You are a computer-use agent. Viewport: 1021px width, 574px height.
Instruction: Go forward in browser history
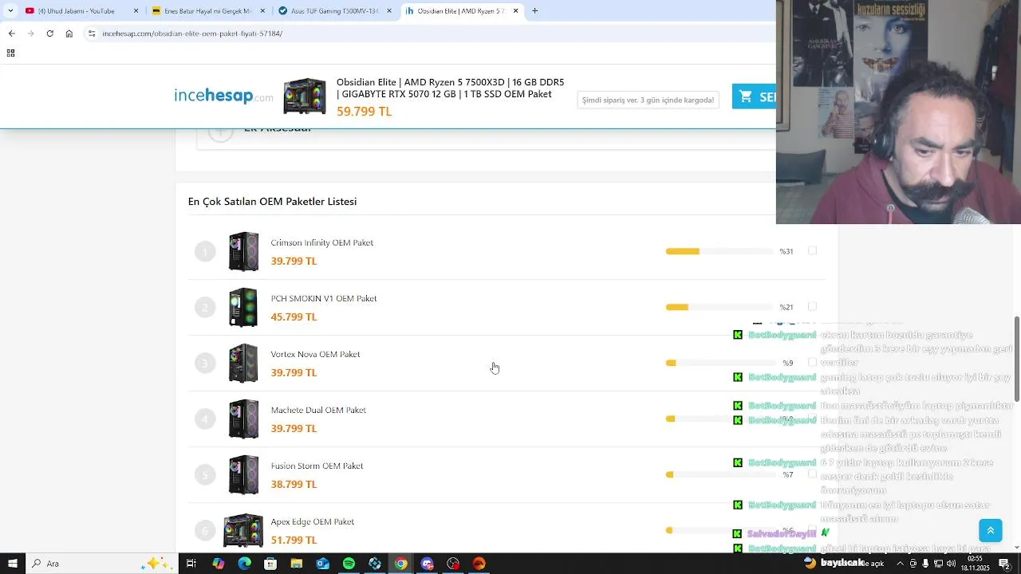tap(30, 33)
